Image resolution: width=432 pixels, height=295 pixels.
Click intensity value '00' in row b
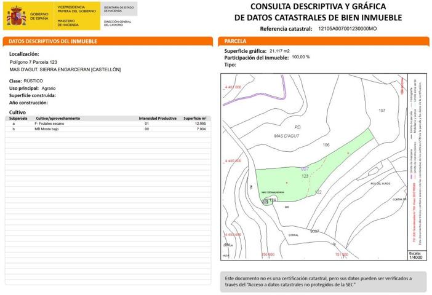[146, 129]
